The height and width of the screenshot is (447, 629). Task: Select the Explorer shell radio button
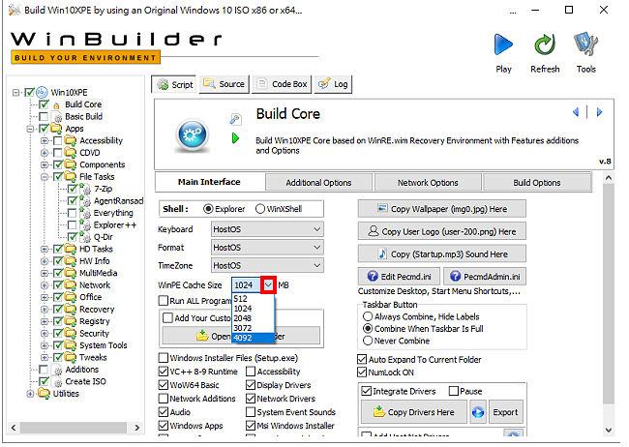(208, 209)
